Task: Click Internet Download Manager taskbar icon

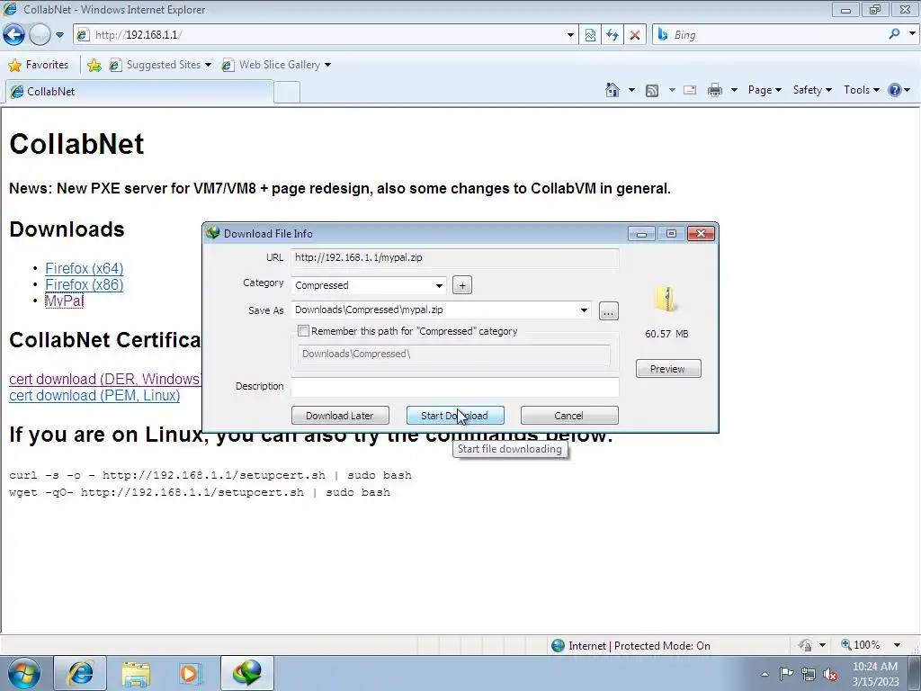Action: pos(247,673)
